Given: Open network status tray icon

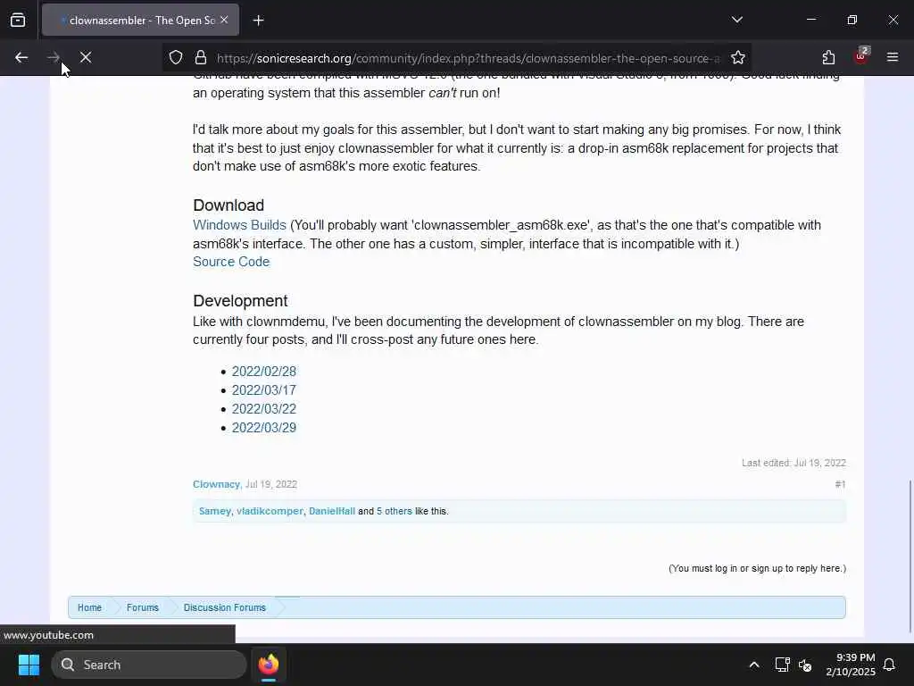Looking at the screenshot, I should point(782,665).
